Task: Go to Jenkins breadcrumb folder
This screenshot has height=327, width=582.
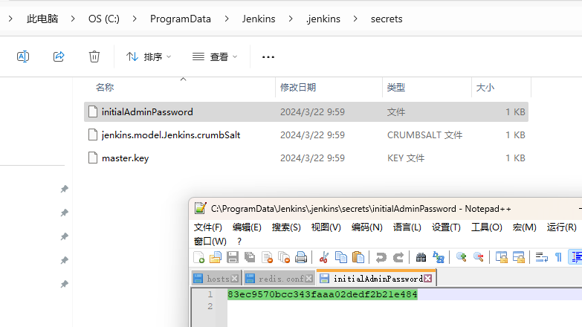Action: point(259,19)
